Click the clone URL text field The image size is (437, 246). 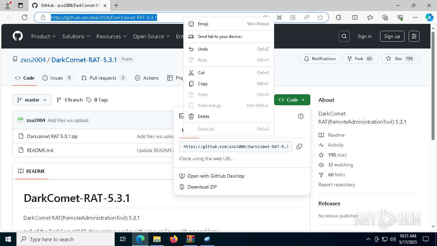click(236, 147)
